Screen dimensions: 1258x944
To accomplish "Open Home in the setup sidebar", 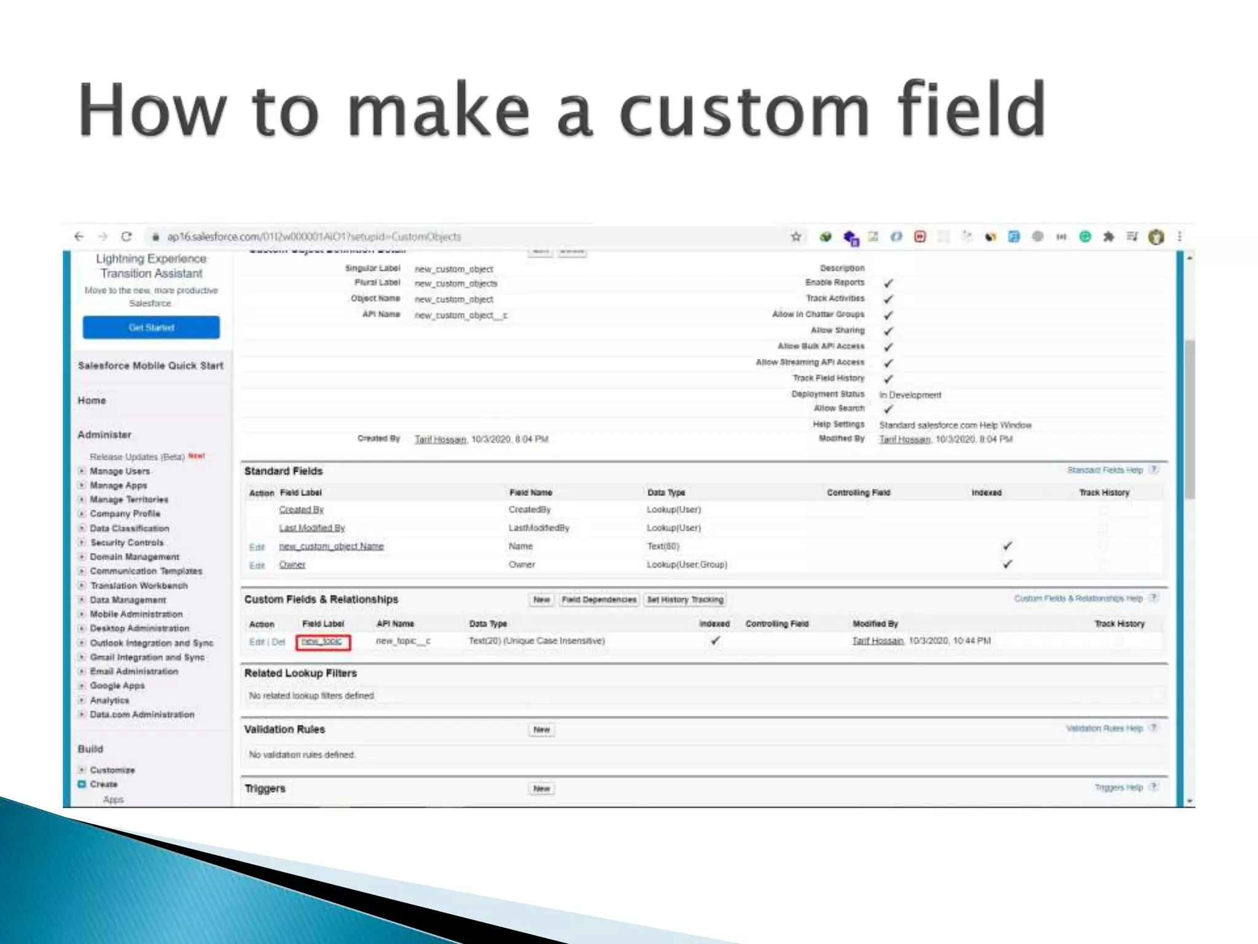I will click(92, 401).
